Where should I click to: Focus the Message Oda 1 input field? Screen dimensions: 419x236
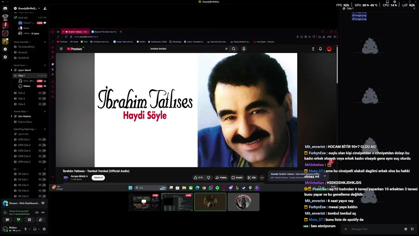click(x=376, y=229)
